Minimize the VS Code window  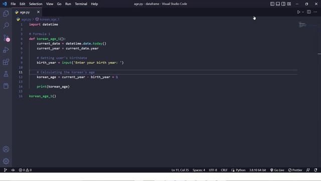pyautogui.click(x=297, y=4)
